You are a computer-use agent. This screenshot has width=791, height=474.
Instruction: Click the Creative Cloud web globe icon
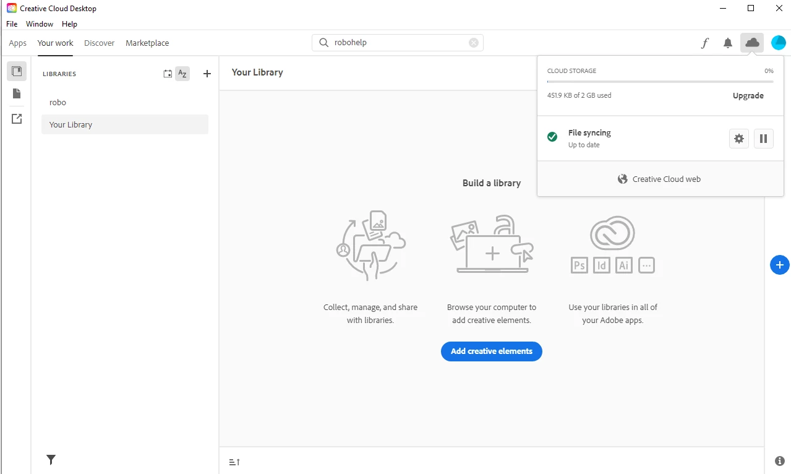click(623, 179)
